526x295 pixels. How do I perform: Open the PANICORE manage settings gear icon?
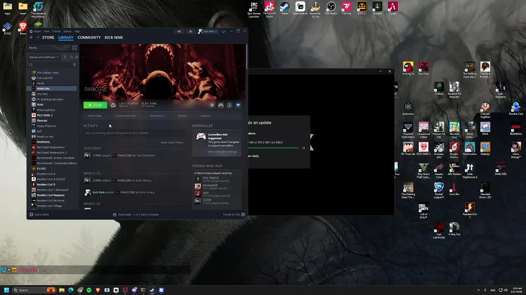click(x=212, y=105)
